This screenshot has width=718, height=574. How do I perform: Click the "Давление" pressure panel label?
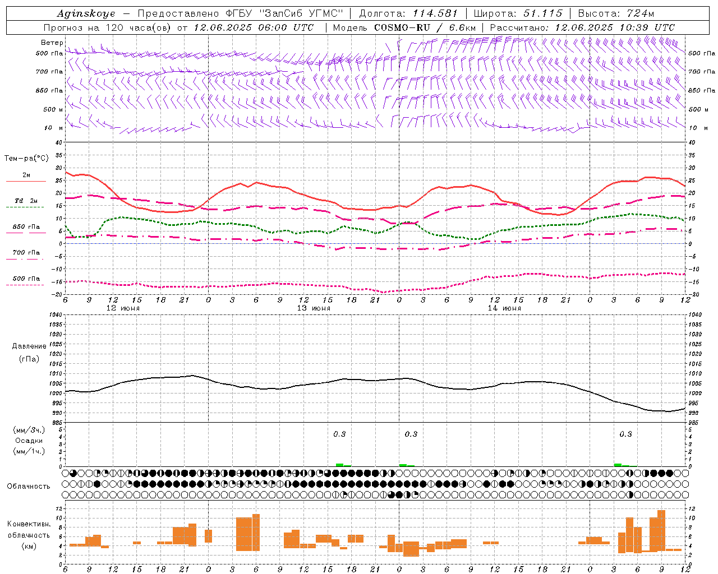click(x=29, y=346)
